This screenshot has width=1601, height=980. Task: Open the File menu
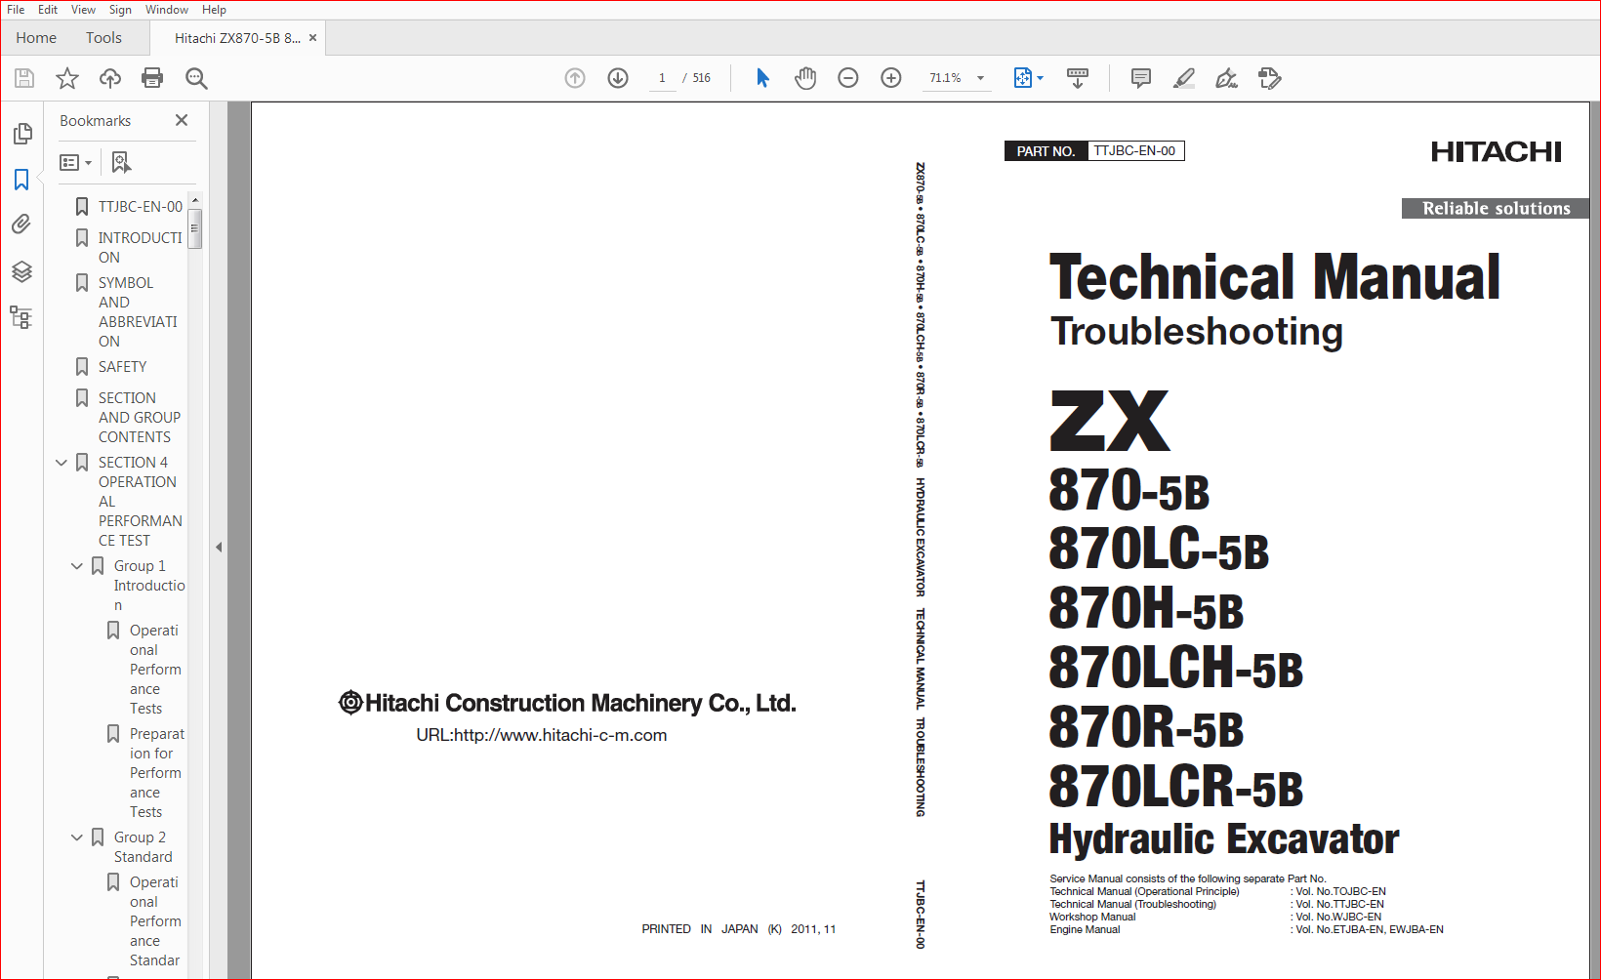(x=16, y=10)
